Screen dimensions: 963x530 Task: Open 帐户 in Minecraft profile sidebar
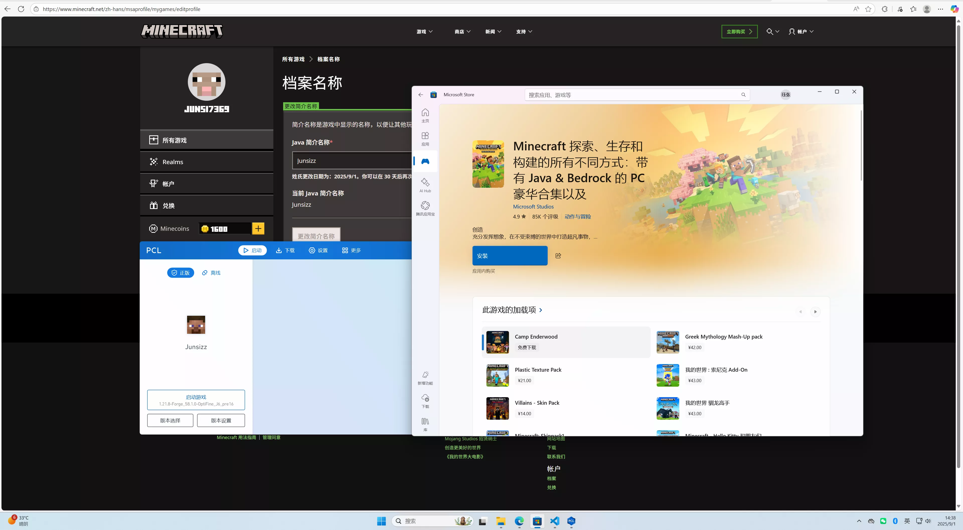(207, 184)
